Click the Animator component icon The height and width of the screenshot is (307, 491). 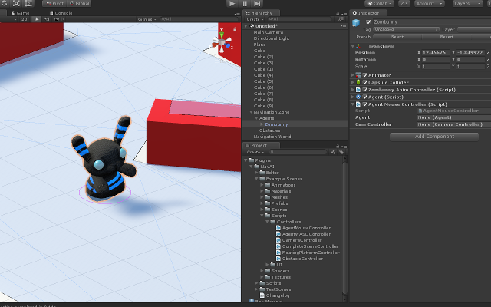point(358,75)
